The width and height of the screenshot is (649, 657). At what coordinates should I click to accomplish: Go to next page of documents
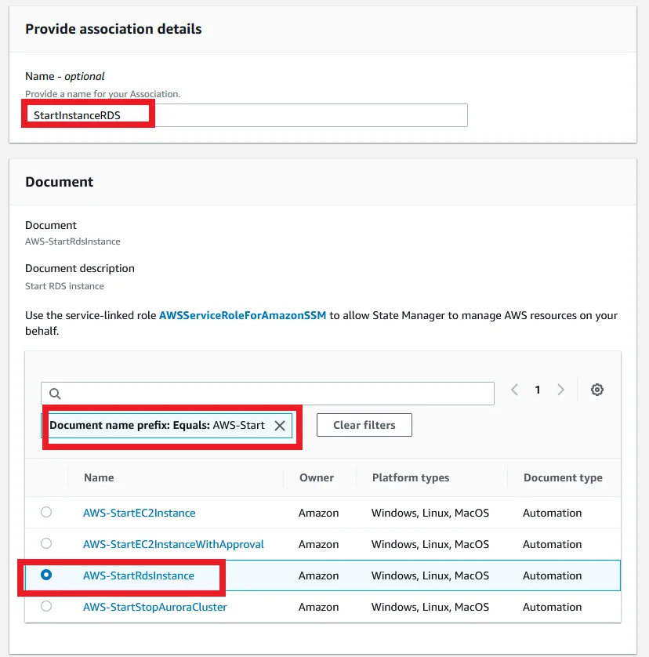560,390
